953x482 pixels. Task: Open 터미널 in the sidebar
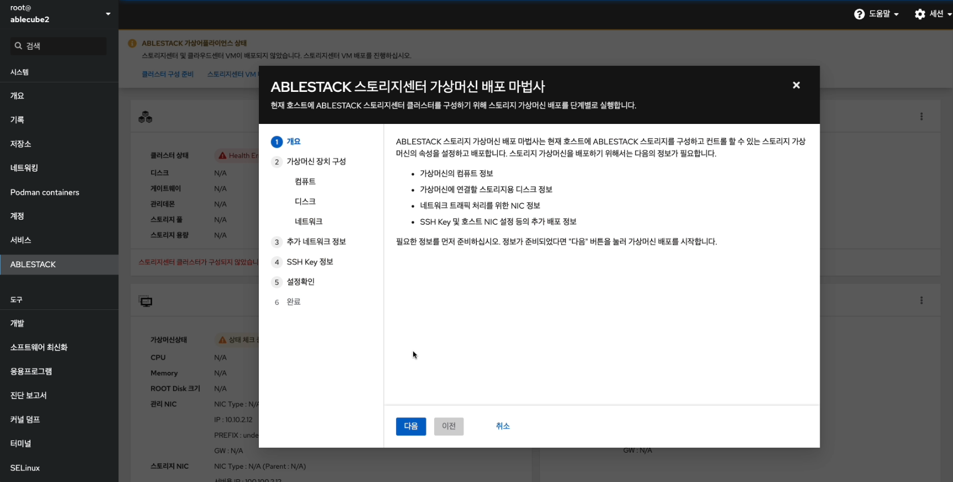click(59, 443)
